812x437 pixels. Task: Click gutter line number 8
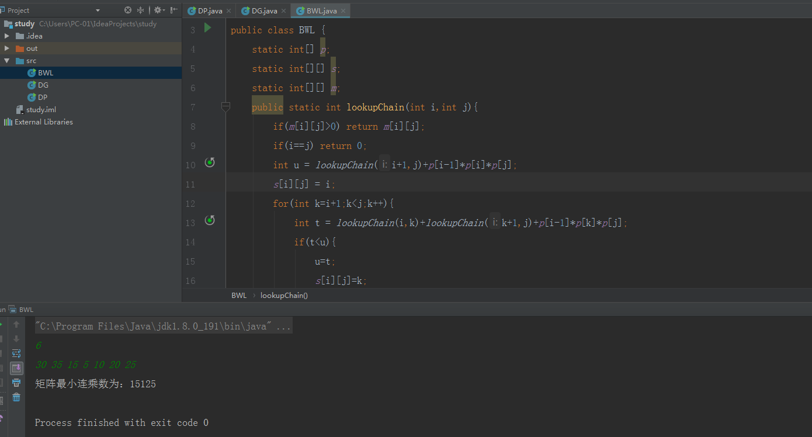tap(193, 127)
